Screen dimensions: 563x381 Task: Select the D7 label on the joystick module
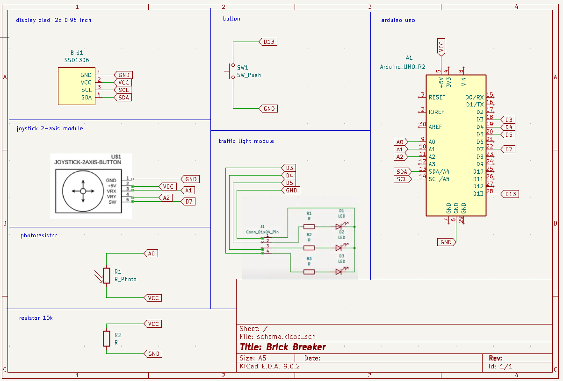coord(188,201)
